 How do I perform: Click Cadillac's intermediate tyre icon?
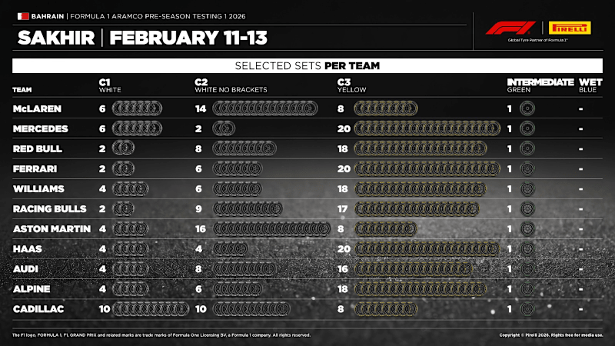coord(526,308)
